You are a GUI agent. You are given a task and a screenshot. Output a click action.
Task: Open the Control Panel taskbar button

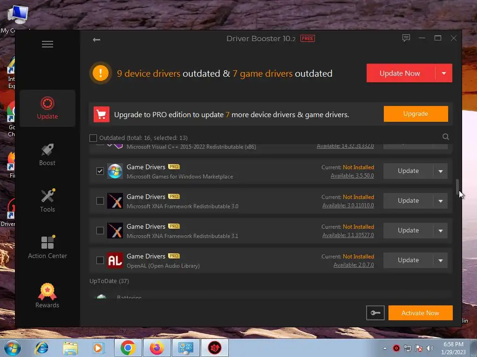pos(185,348)
